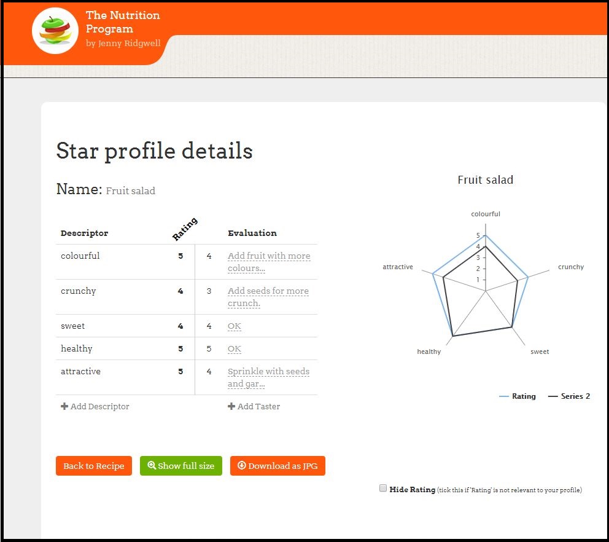
Task: Go back using Back to Recipe button
Action: (94, 466)
